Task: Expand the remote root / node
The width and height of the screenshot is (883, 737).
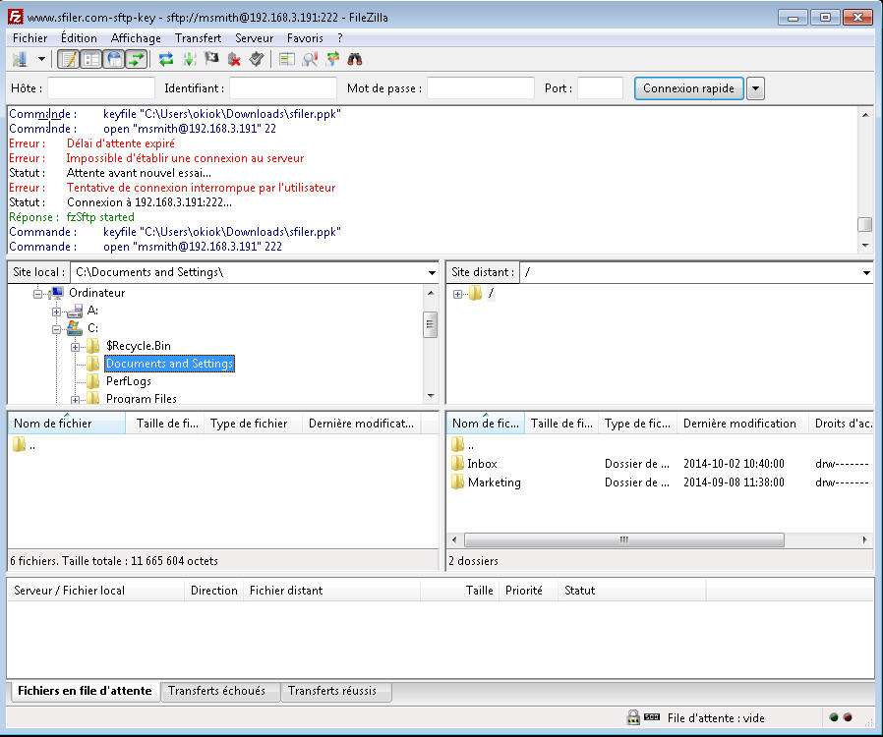Action: click(x=457, y=294)
